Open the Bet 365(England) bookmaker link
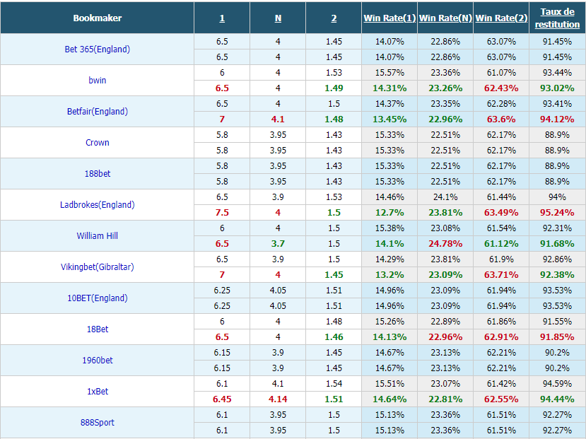 [x=97, y=49]
